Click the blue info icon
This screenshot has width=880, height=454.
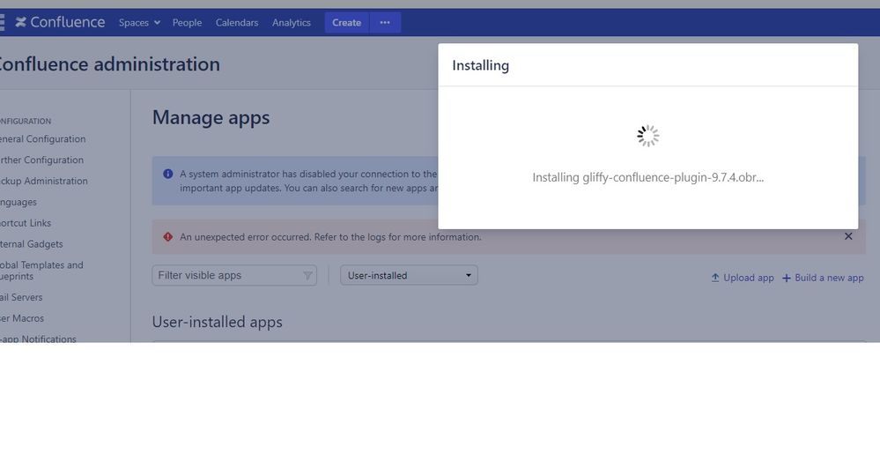pos(167,174)
